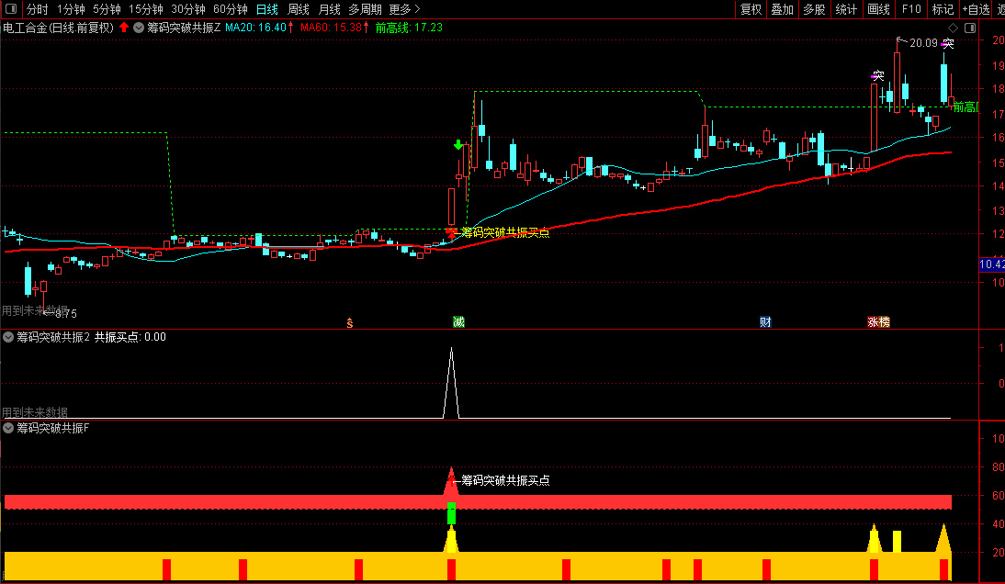Click the 涨榜 marker on the timeline

pyautogui.click(x=879, y=322)
